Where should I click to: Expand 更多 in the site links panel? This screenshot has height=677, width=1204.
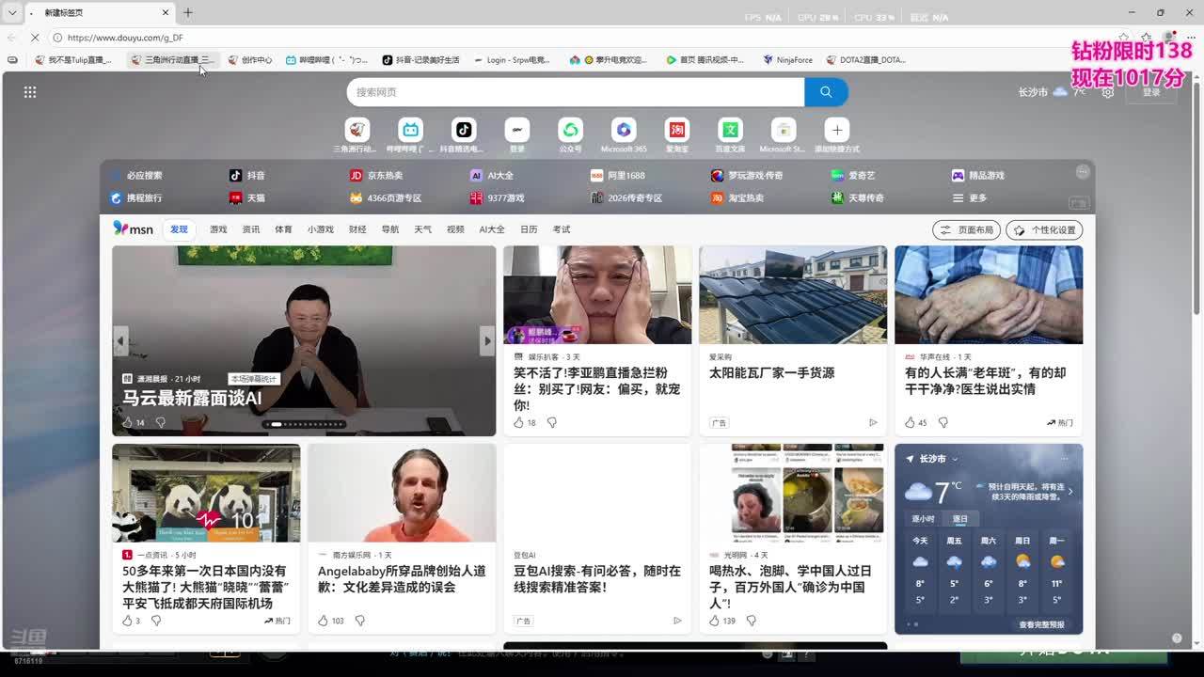click(x=972, y=198)
